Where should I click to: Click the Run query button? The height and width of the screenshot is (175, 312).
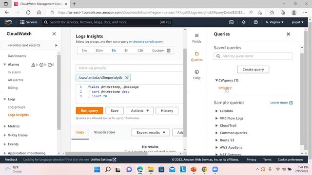click(x=89, y=110)
